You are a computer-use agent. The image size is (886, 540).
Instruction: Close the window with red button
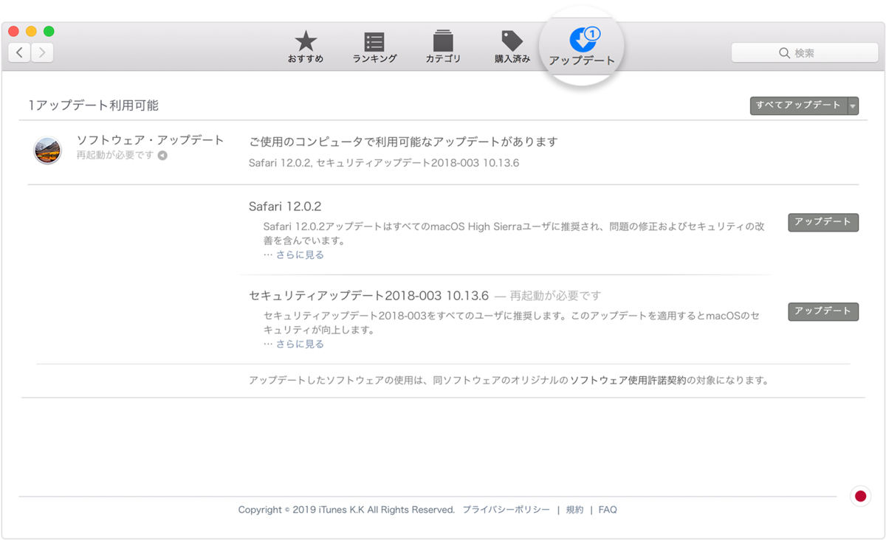[x=13, y=31]
